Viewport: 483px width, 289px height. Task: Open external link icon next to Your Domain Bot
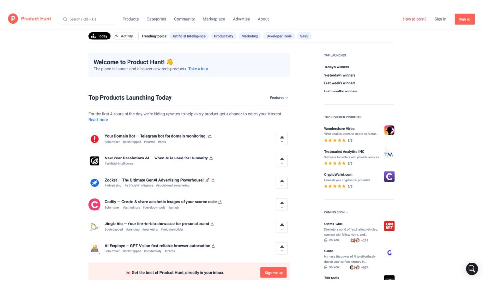pos(210,136)
